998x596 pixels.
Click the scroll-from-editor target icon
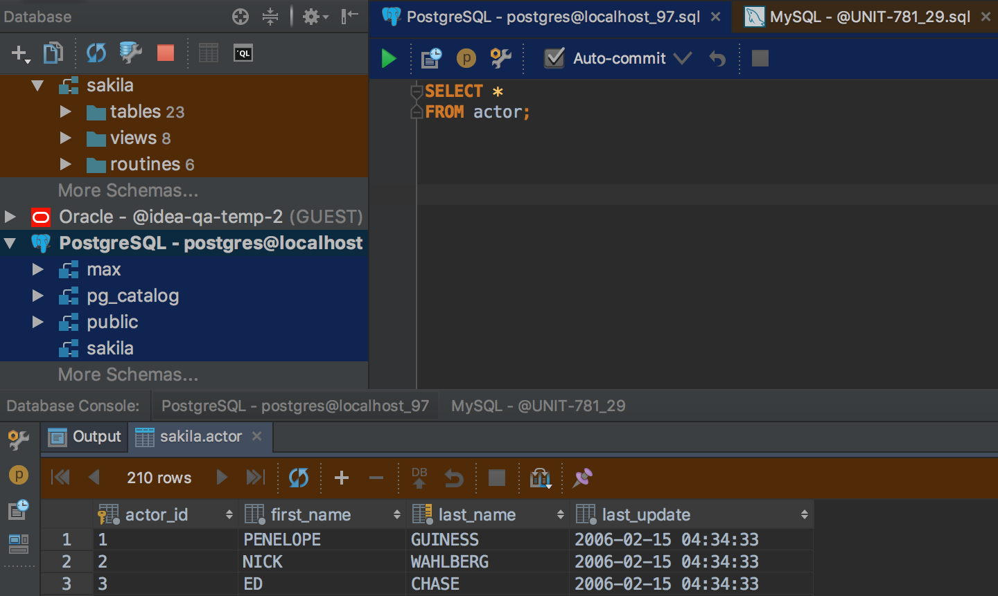point(240,17)
